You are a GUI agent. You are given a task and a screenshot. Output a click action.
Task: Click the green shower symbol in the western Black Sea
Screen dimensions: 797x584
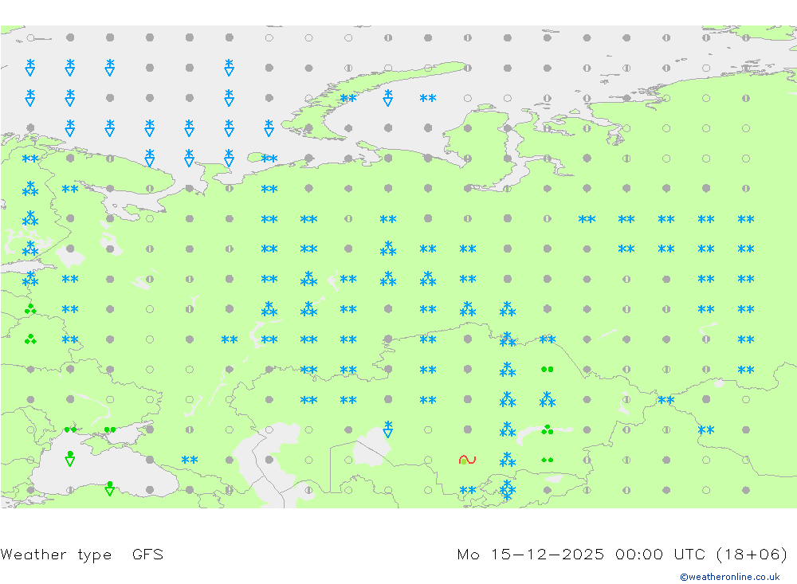[70, 458]
